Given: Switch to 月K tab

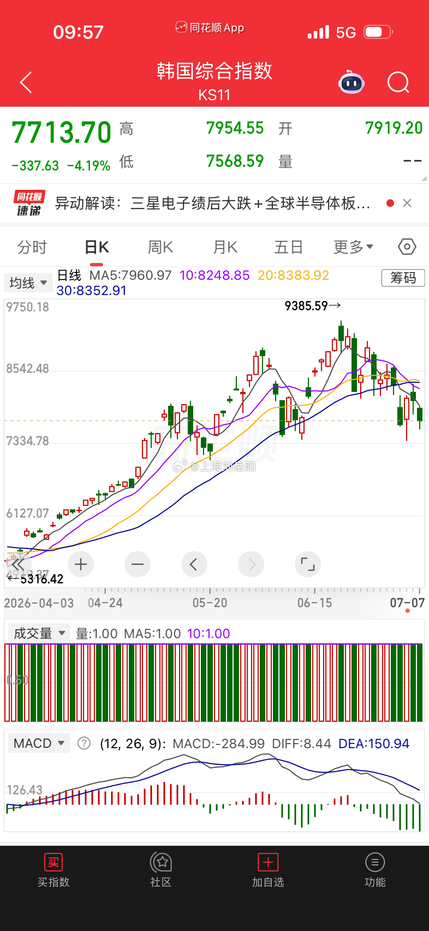Looking at the screenshot, I should 225,247.
